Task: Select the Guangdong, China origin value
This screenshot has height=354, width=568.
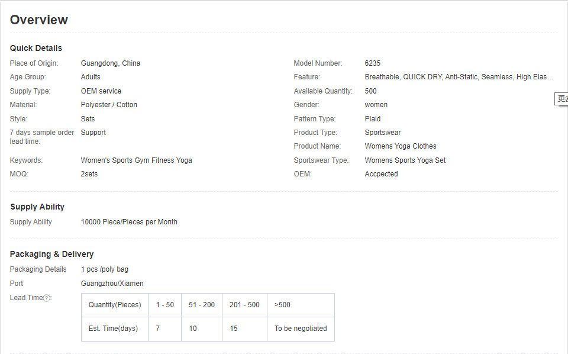Action: click(111, 63)
